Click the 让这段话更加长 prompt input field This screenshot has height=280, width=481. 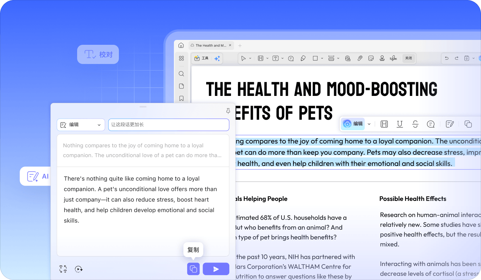click(169, 125)
